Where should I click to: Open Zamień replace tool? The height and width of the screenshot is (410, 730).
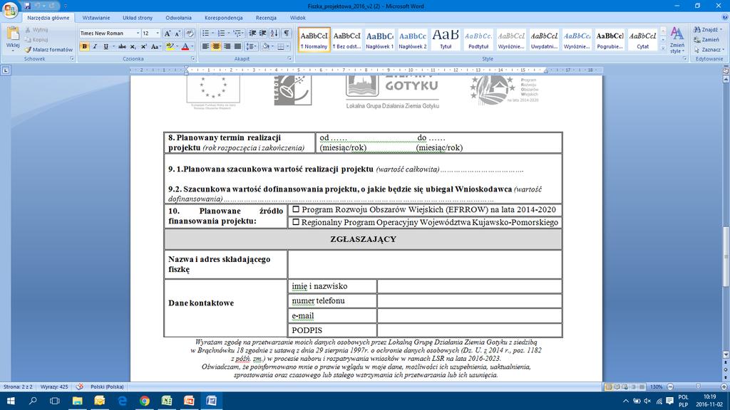pos(706,40)
